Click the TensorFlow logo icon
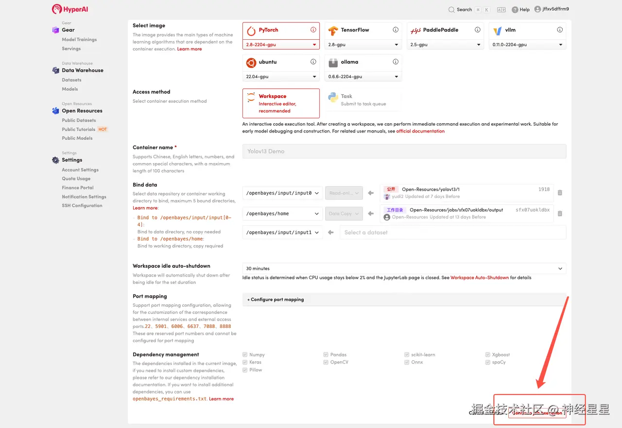The height and width of the screenshot is (428, 622). [333, 31]
